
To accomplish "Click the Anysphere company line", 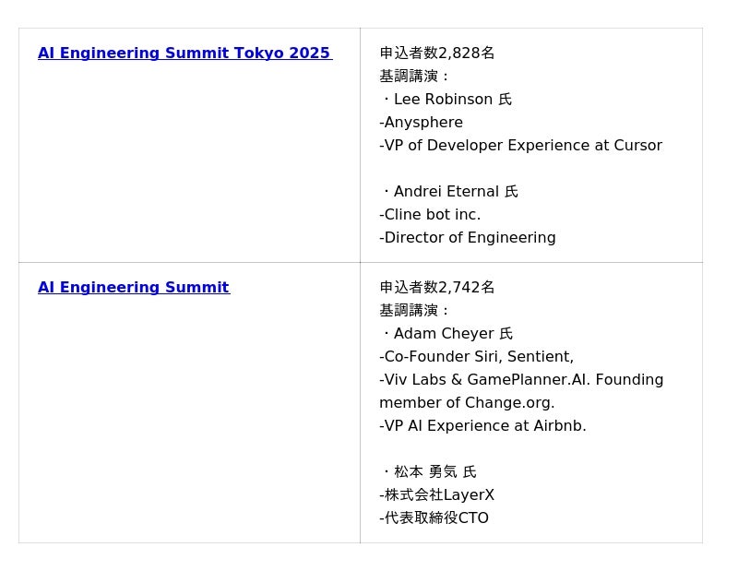I will (422, 123).
